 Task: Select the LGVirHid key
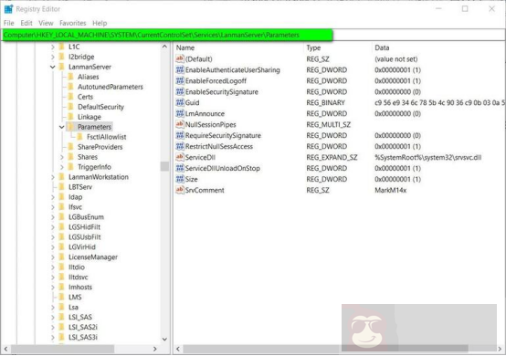(82, 247)
